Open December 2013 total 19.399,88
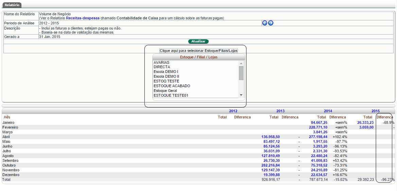397x191 pixels. [x=272, y=175]
